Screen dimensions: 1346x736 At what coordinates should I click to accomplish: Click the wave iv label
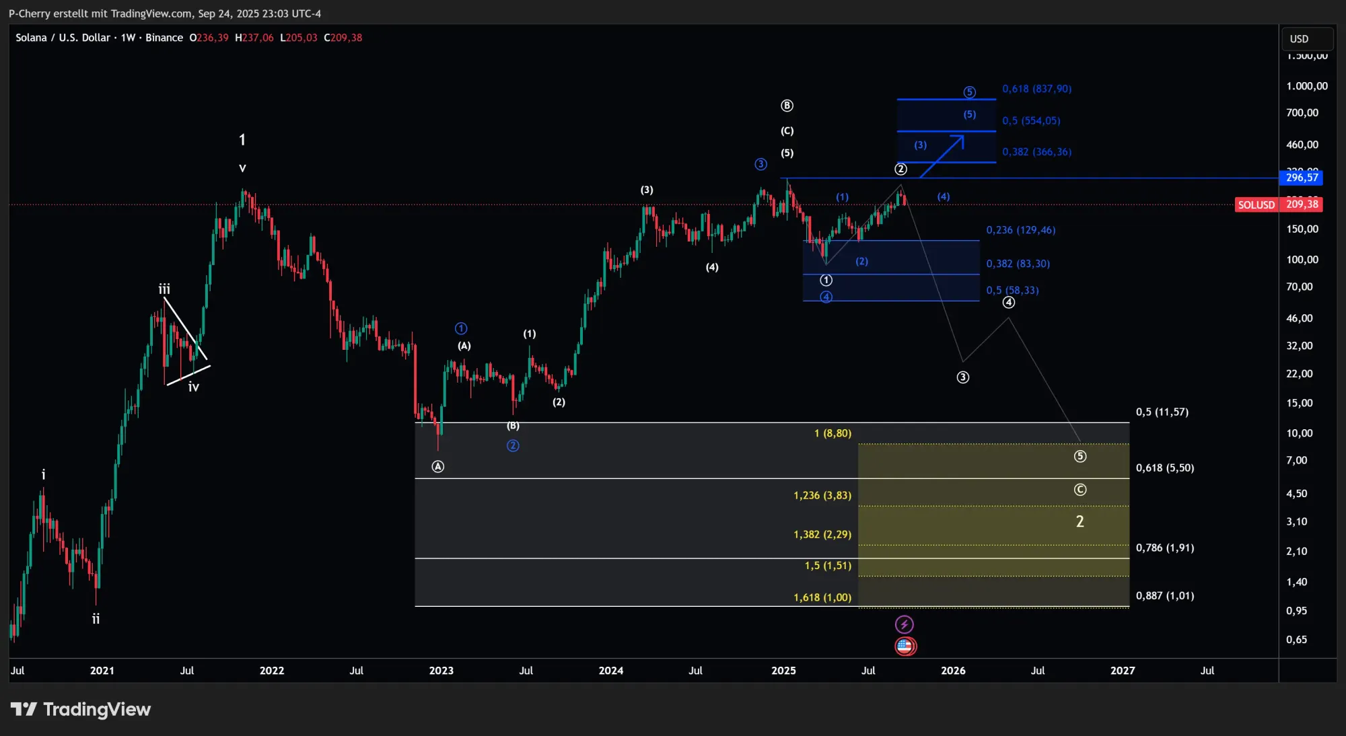tap(194, 387)
